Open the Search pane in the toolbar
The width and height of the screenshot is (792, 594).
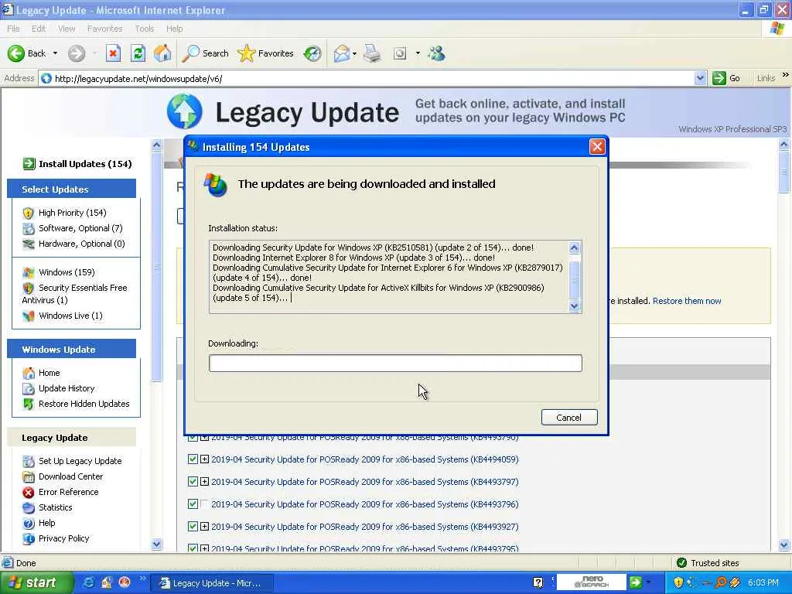click(x=206, y=53)
